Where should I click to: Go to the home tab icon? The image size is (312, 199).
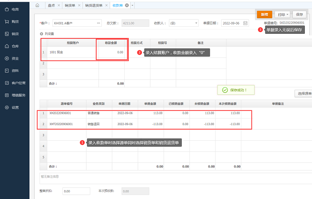coord(37,5)
